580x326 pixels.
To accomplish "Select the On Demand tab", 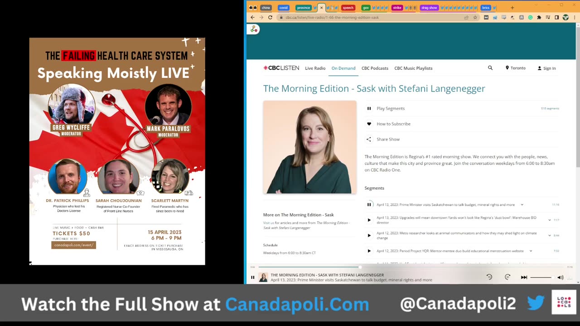I will (343, 68).
